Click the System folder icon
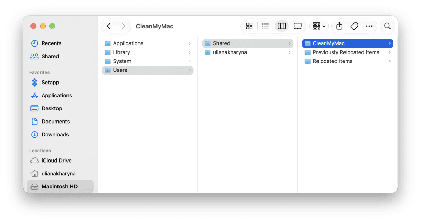Viewport: 421px width, 223px height. (x=108, y=61)
